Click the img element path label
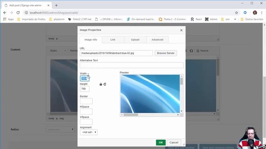The height and width of the screenshot is (149, 266). coord(62,118)
